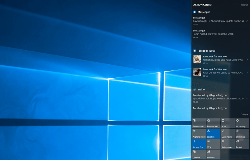Open the Messenger app icon in header
250x160 pixels.
(x=194, y=12)
